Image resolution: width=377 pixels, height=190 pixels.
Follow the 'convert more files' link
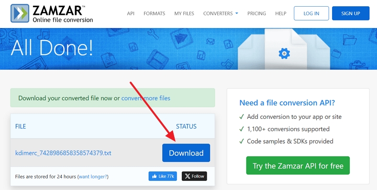click(146, 98)
